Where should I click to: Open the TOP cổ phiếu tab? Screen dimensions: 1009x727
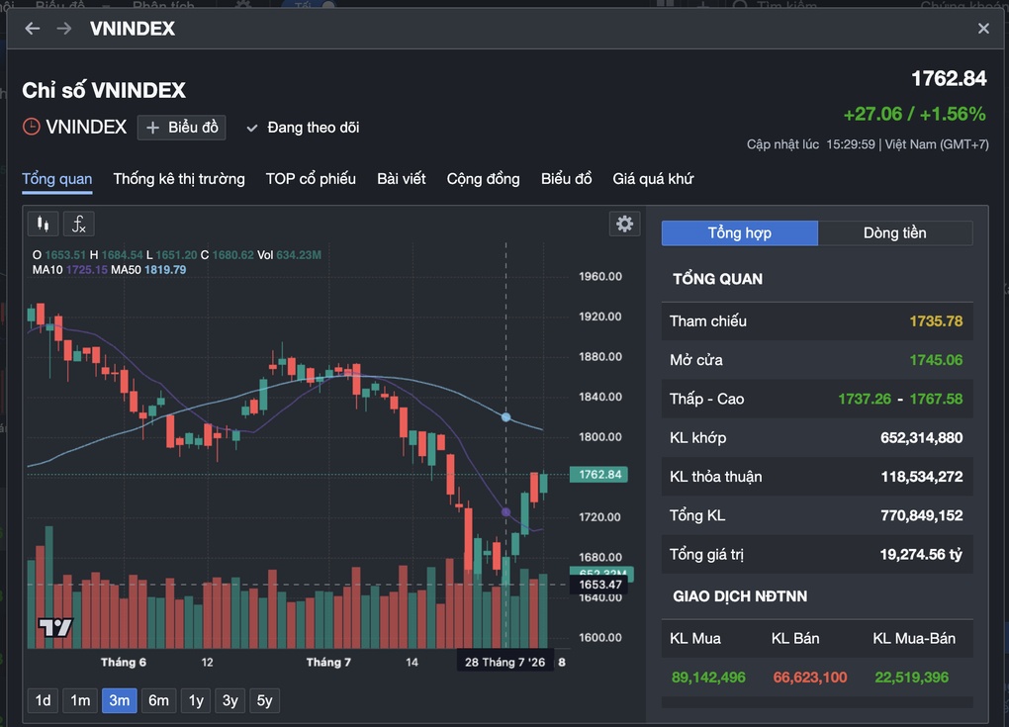point(311,179)
